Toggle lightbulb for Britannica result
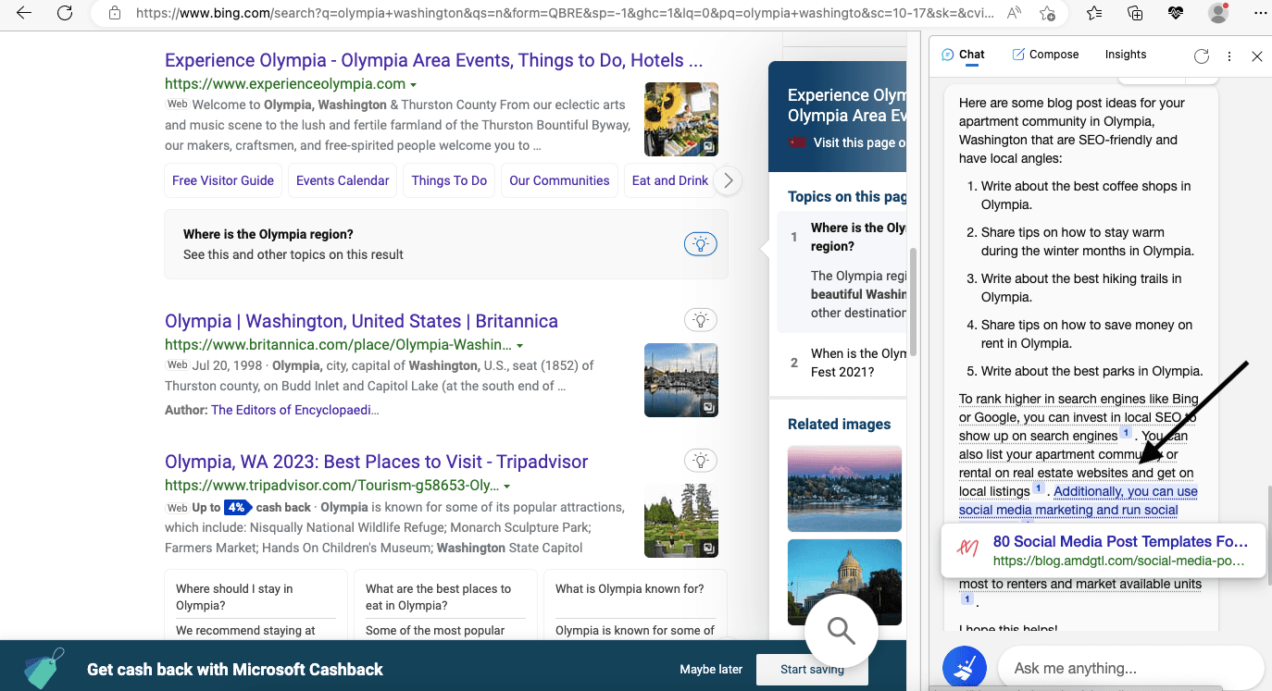Viewport: 1272px width, 691px height. point(701,320)
